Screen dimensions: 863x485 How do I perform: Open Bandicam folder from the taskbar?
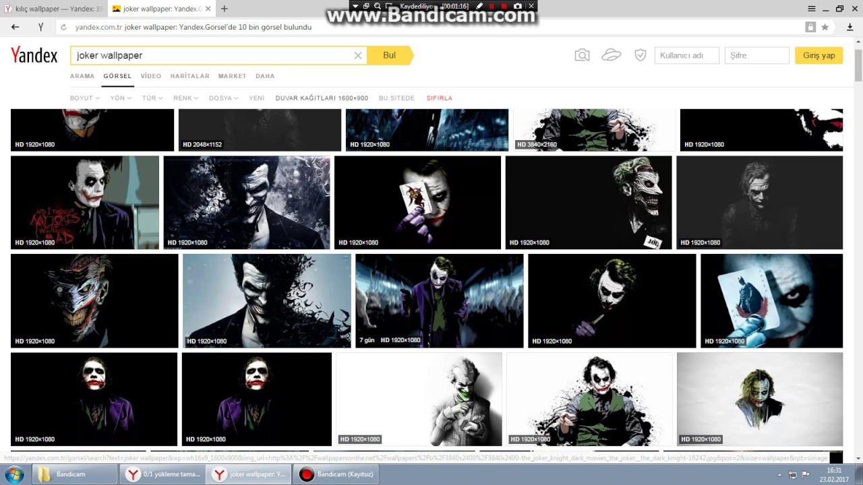[76, 474]
